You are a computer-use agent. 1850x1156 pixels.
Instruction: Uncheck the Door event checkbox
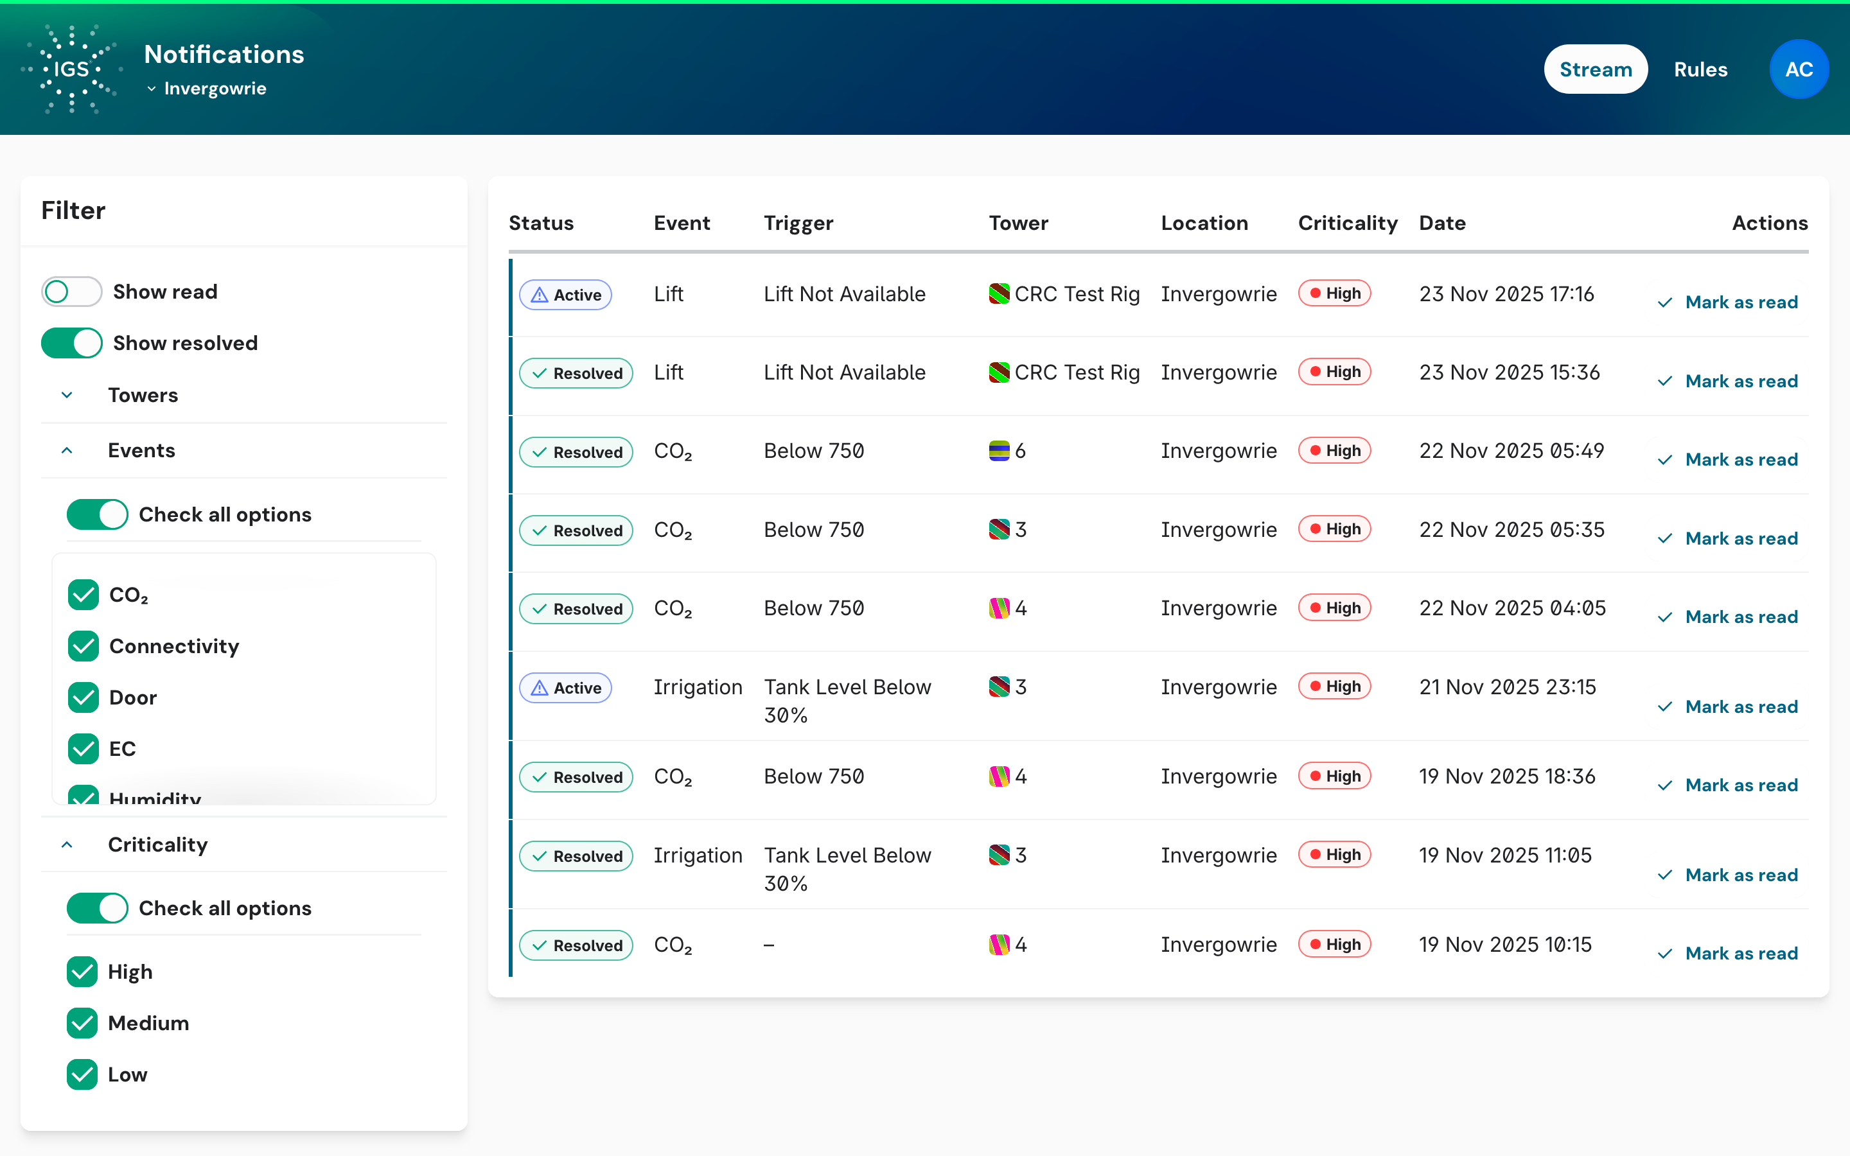click(84, 697)
